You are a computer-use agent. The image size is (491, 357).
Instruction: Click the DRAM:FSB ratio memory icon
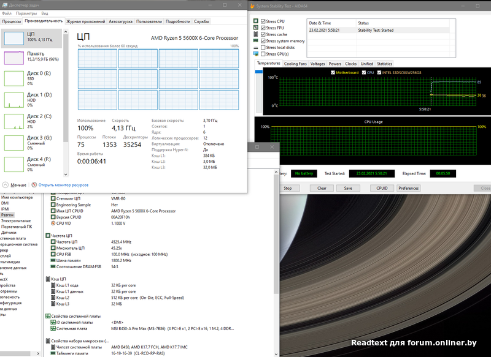tap(52, 267)
